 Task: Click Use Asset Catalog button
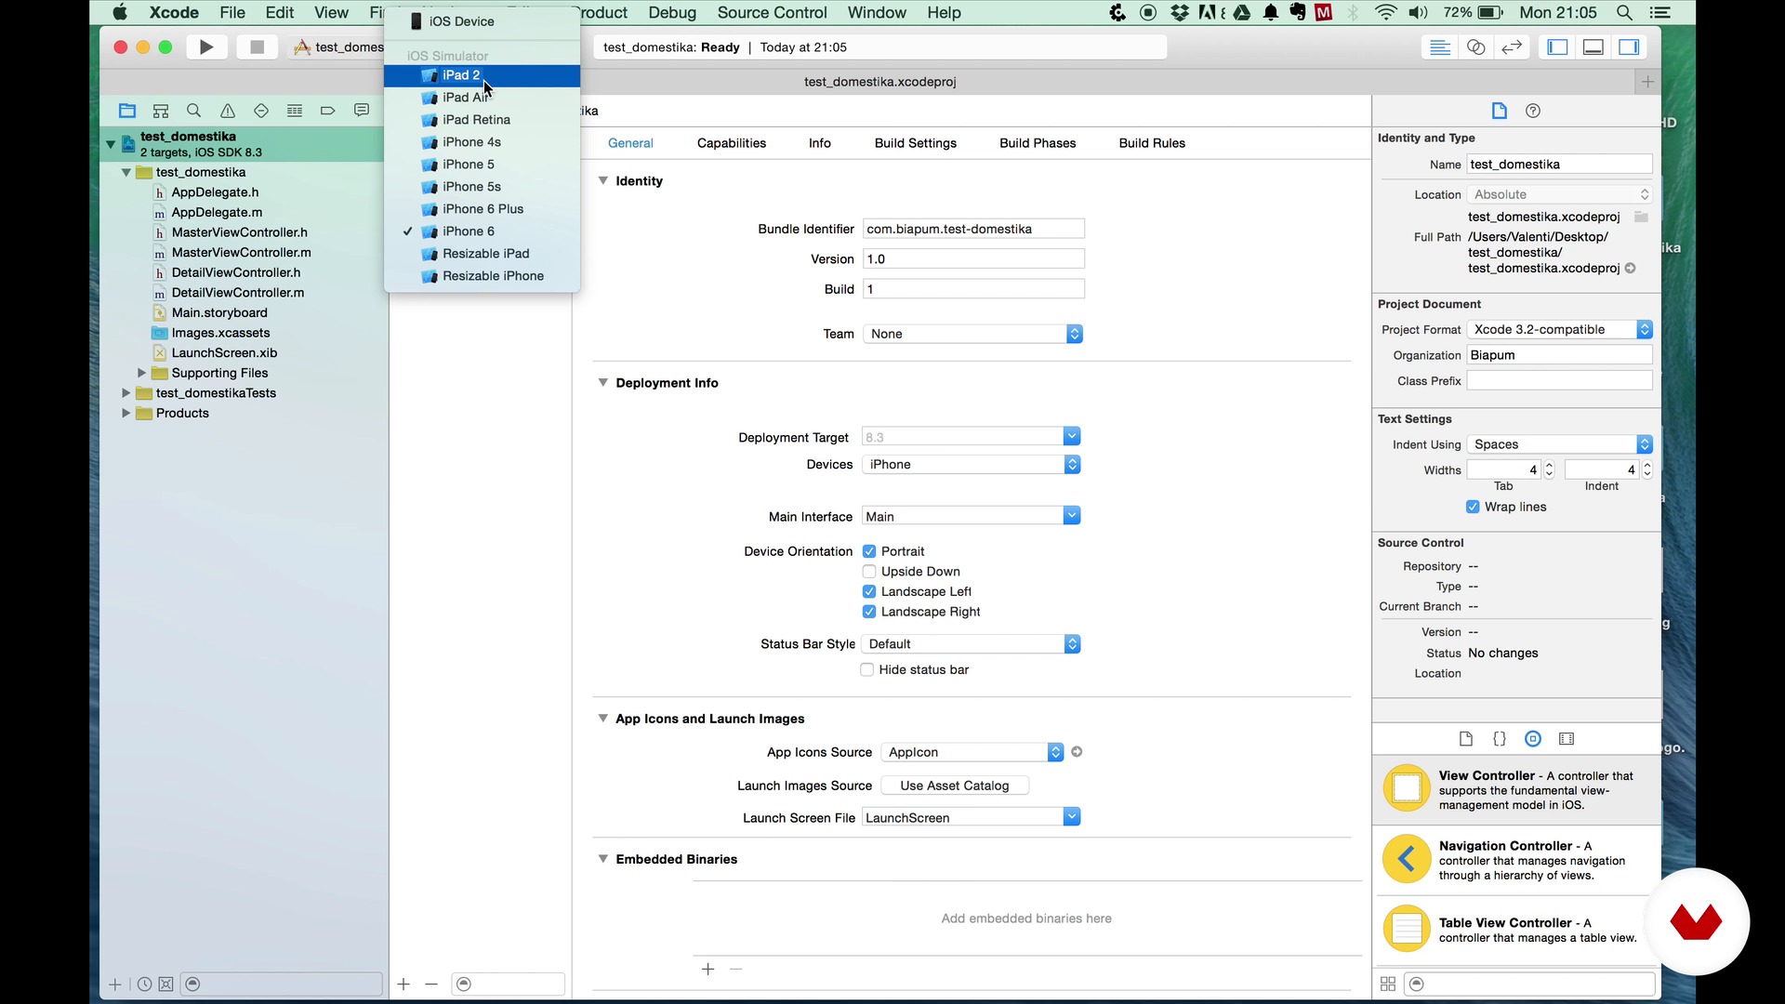pos(955,786)
